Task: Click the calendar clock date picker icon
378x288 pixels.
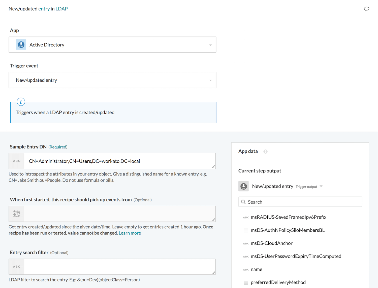Action: (16, 214)
